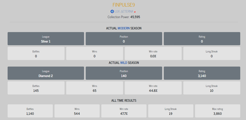The width and height of the screenshot is (246, 120).
Task: Open the FINPULSE9 player name link
Action: click(x=124, y=5)
